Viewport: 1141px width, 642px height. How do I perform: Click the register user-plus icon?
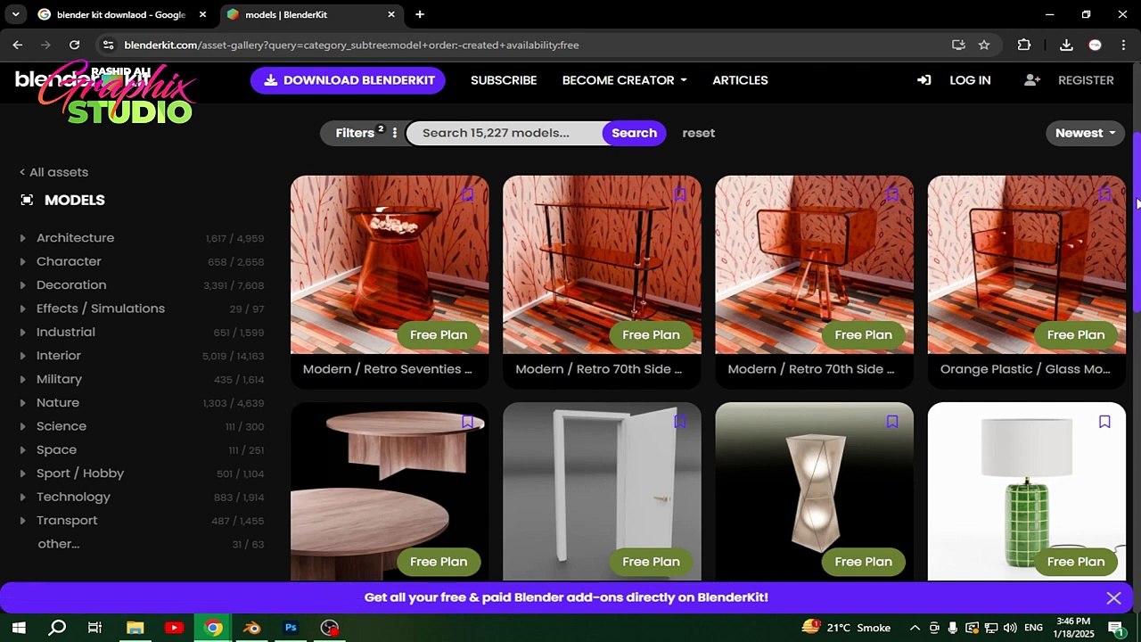pyautogui.click(x=1032, y=80)
